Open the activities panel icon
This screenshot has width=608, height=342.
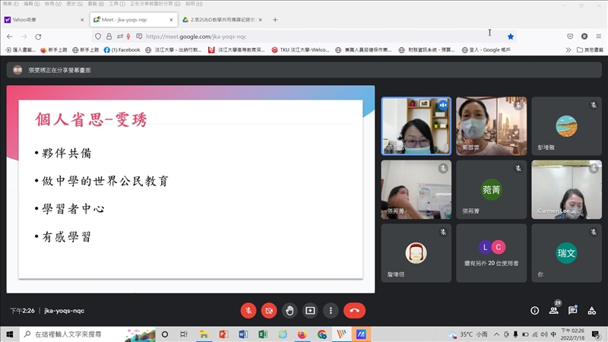tap(591, 310)
